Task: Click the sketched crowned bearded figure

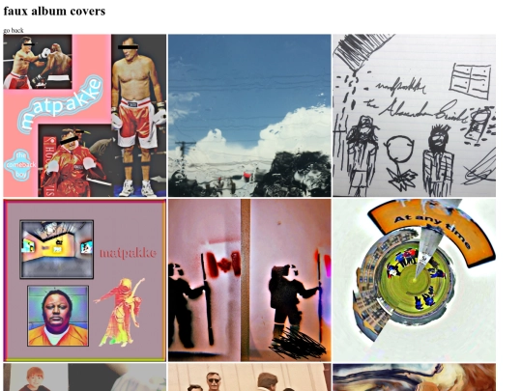Action: coord(439,159)
